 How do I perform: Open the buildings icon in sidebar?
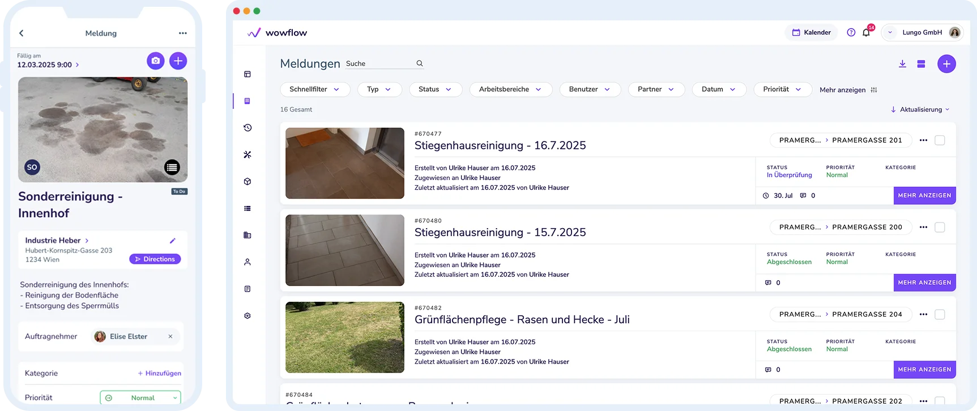coord(248,235)
